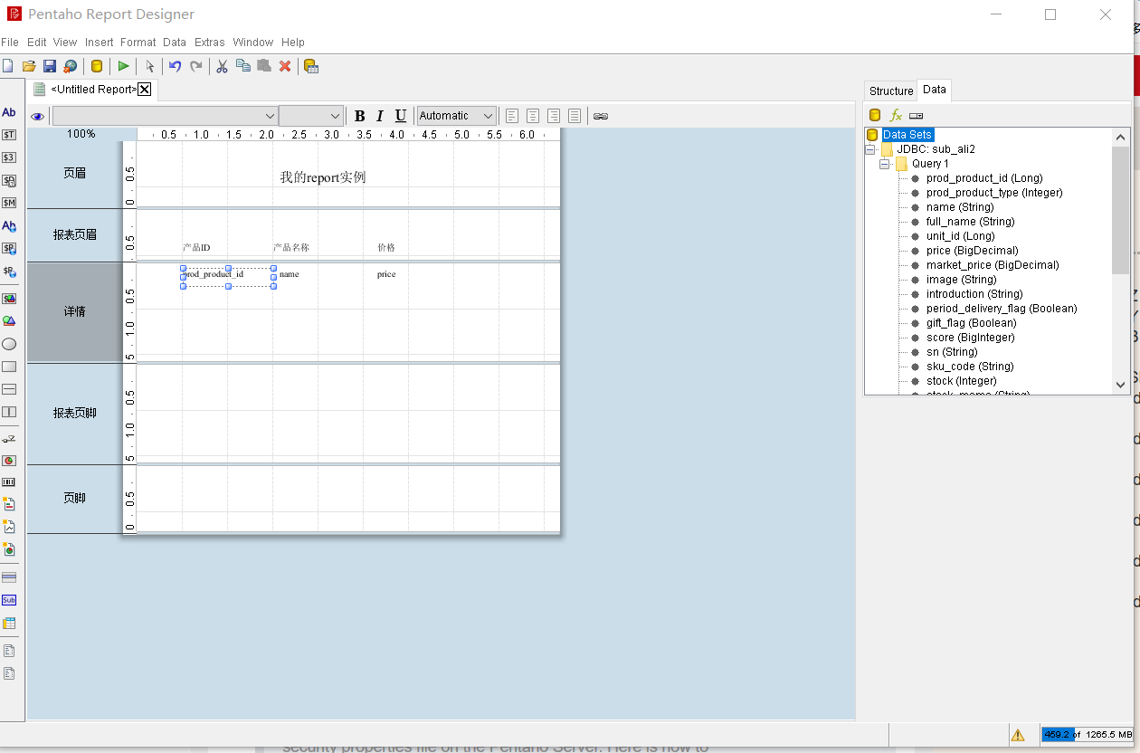Viewport: 1140px width, 753px height.
Task: Select the band palette element
Action: (9, 577)
